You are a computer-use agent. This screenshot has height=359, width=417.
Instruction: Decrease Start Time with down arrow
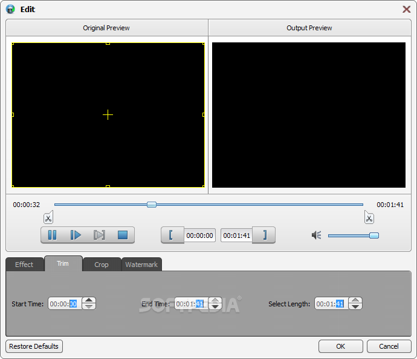point(89,306)
